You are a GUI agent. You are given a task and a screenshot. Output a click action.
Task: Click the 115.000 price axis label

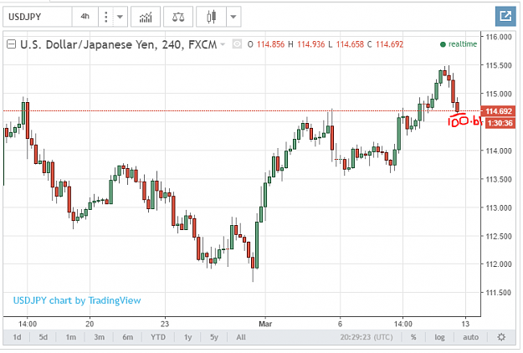pos(499,94)
